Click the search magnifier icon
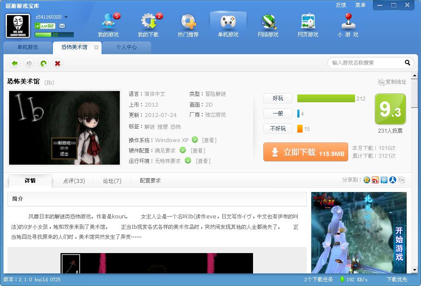 (x=407, y=63)
